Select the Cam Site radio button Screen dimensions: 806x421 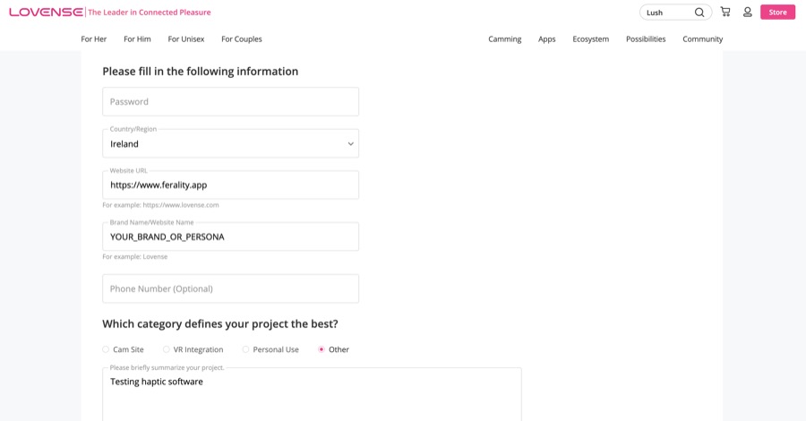point(106,349)
